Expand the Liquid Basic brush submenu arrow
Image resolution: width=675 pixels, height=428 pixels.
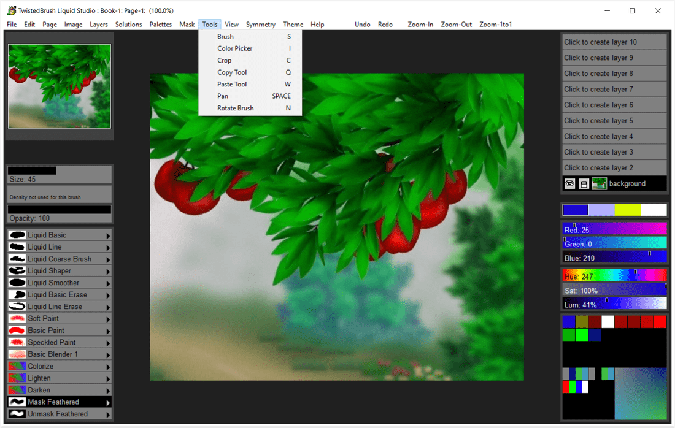pyautogui.click(x=108, y=235)
